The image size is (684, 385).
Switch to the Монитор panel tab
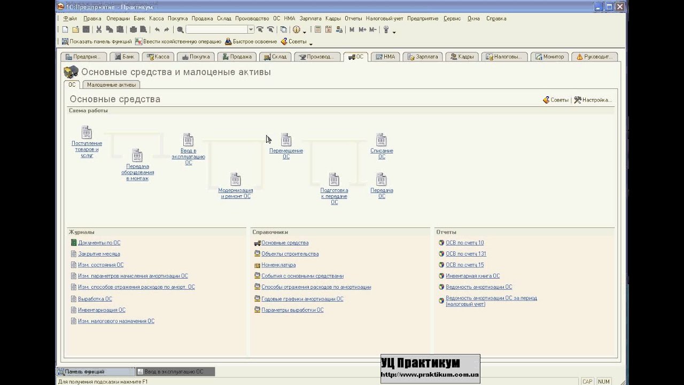point(550,57)
